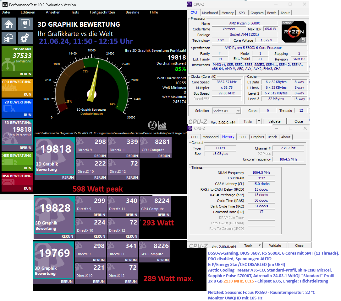Screen dimensions: 341x301
Task: Click the gauge view icon below speedometer
Action: (x=152, y=125)
